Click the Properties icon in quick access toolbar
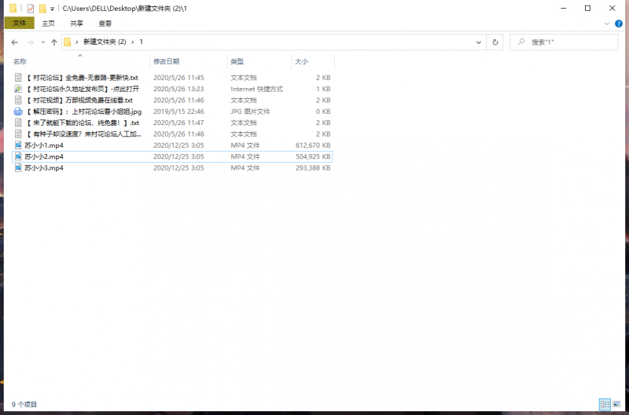 [x=31, y=8]
